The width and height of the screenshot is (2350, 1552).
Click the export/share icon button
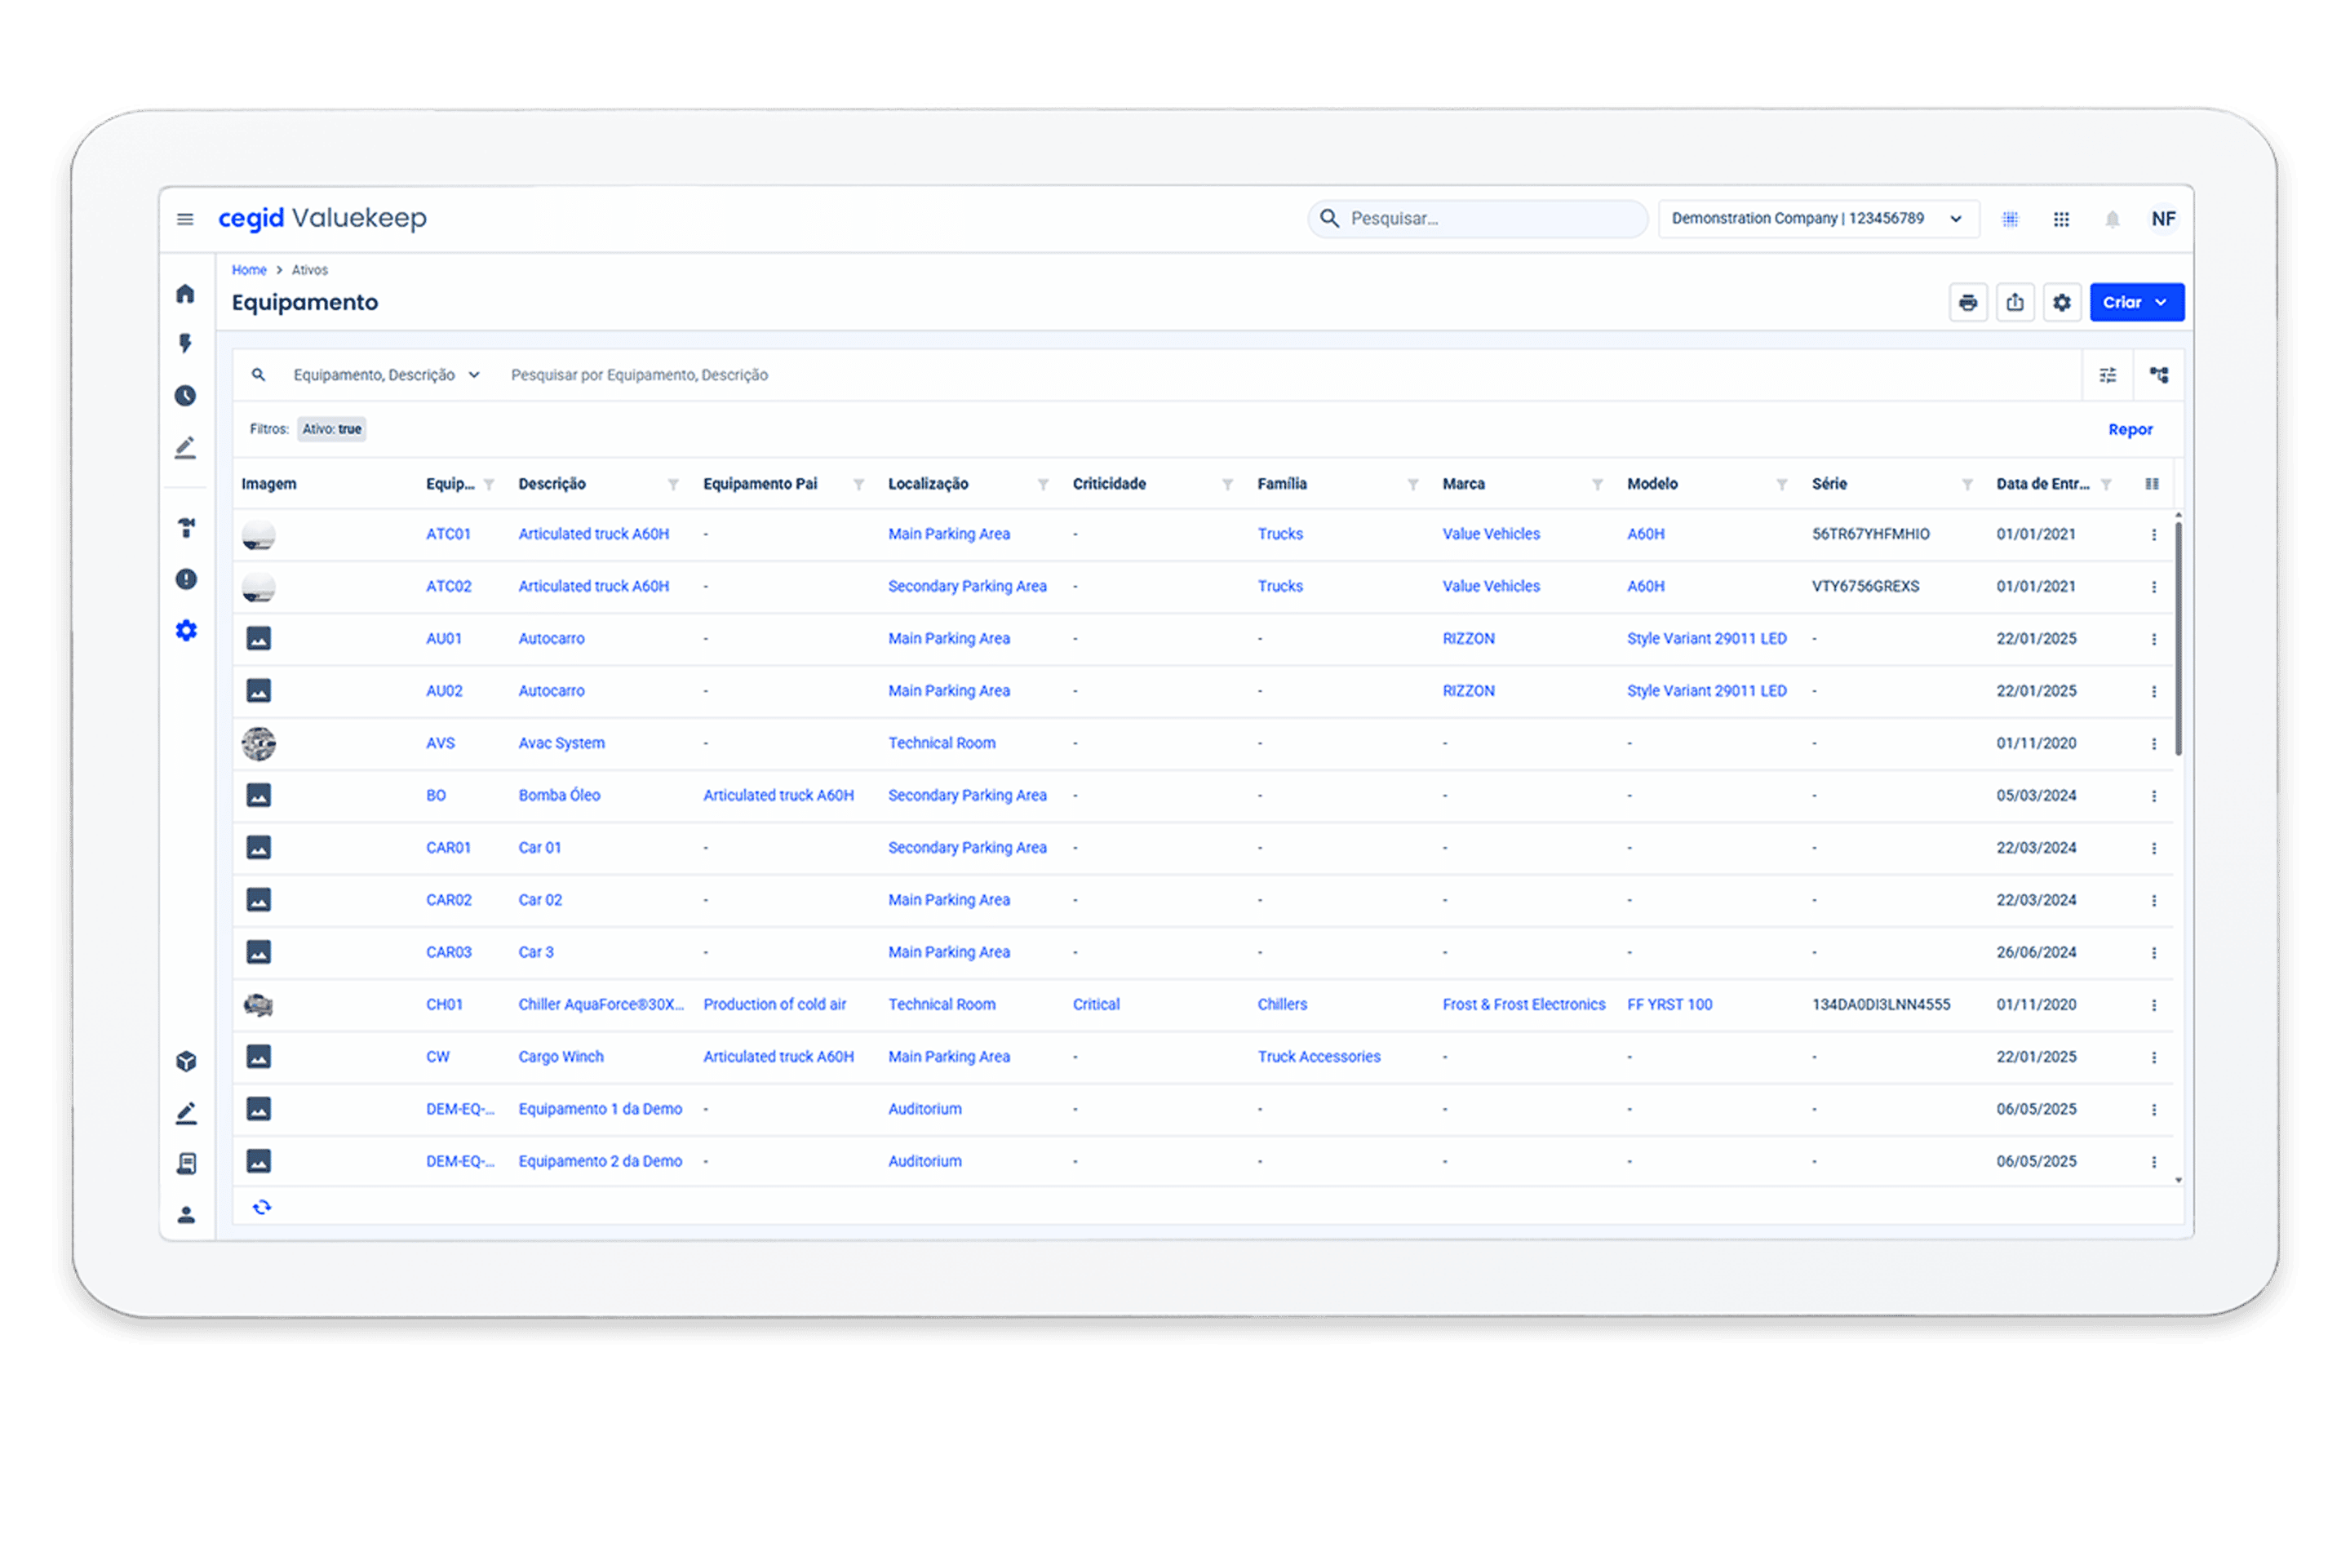point(2015,303)
